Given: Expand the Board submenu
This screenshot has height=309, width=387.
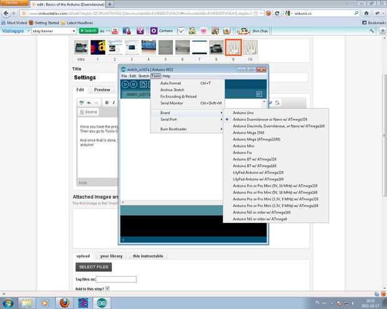Looking at the screenshot, I should pyautogui.click(x=187, y=113).
